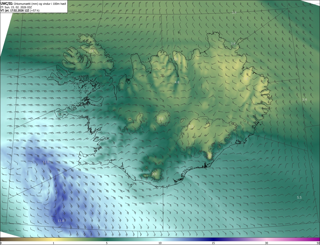Click the 1 tick on the color scale
The height and width of the screenshot is (245, 320).
(53, 243)
